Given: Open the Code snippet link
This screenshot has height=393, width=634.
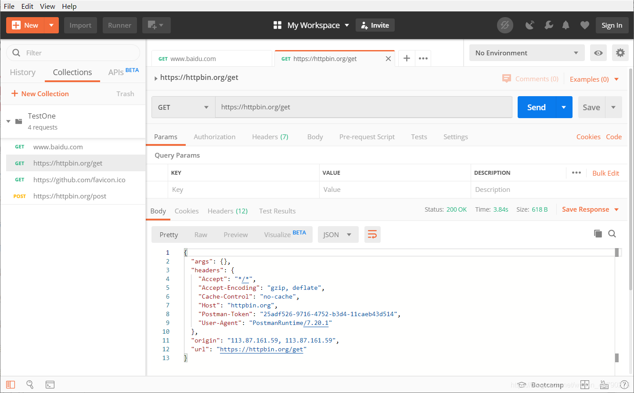Looking at the screenshot, I should click(614, 137).
